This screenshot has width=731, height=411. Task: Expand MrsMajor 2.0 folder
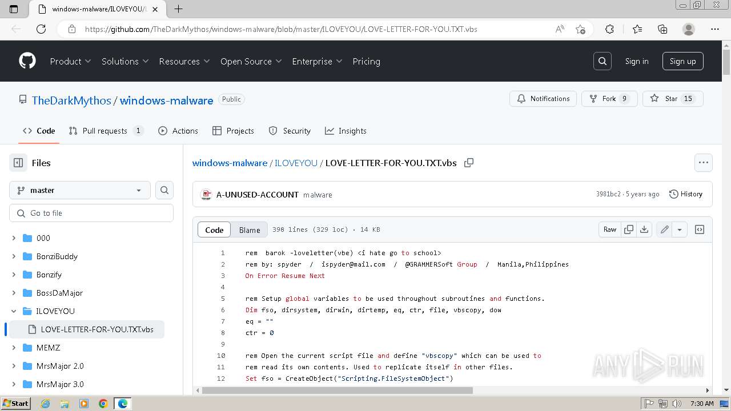point(14,366)
